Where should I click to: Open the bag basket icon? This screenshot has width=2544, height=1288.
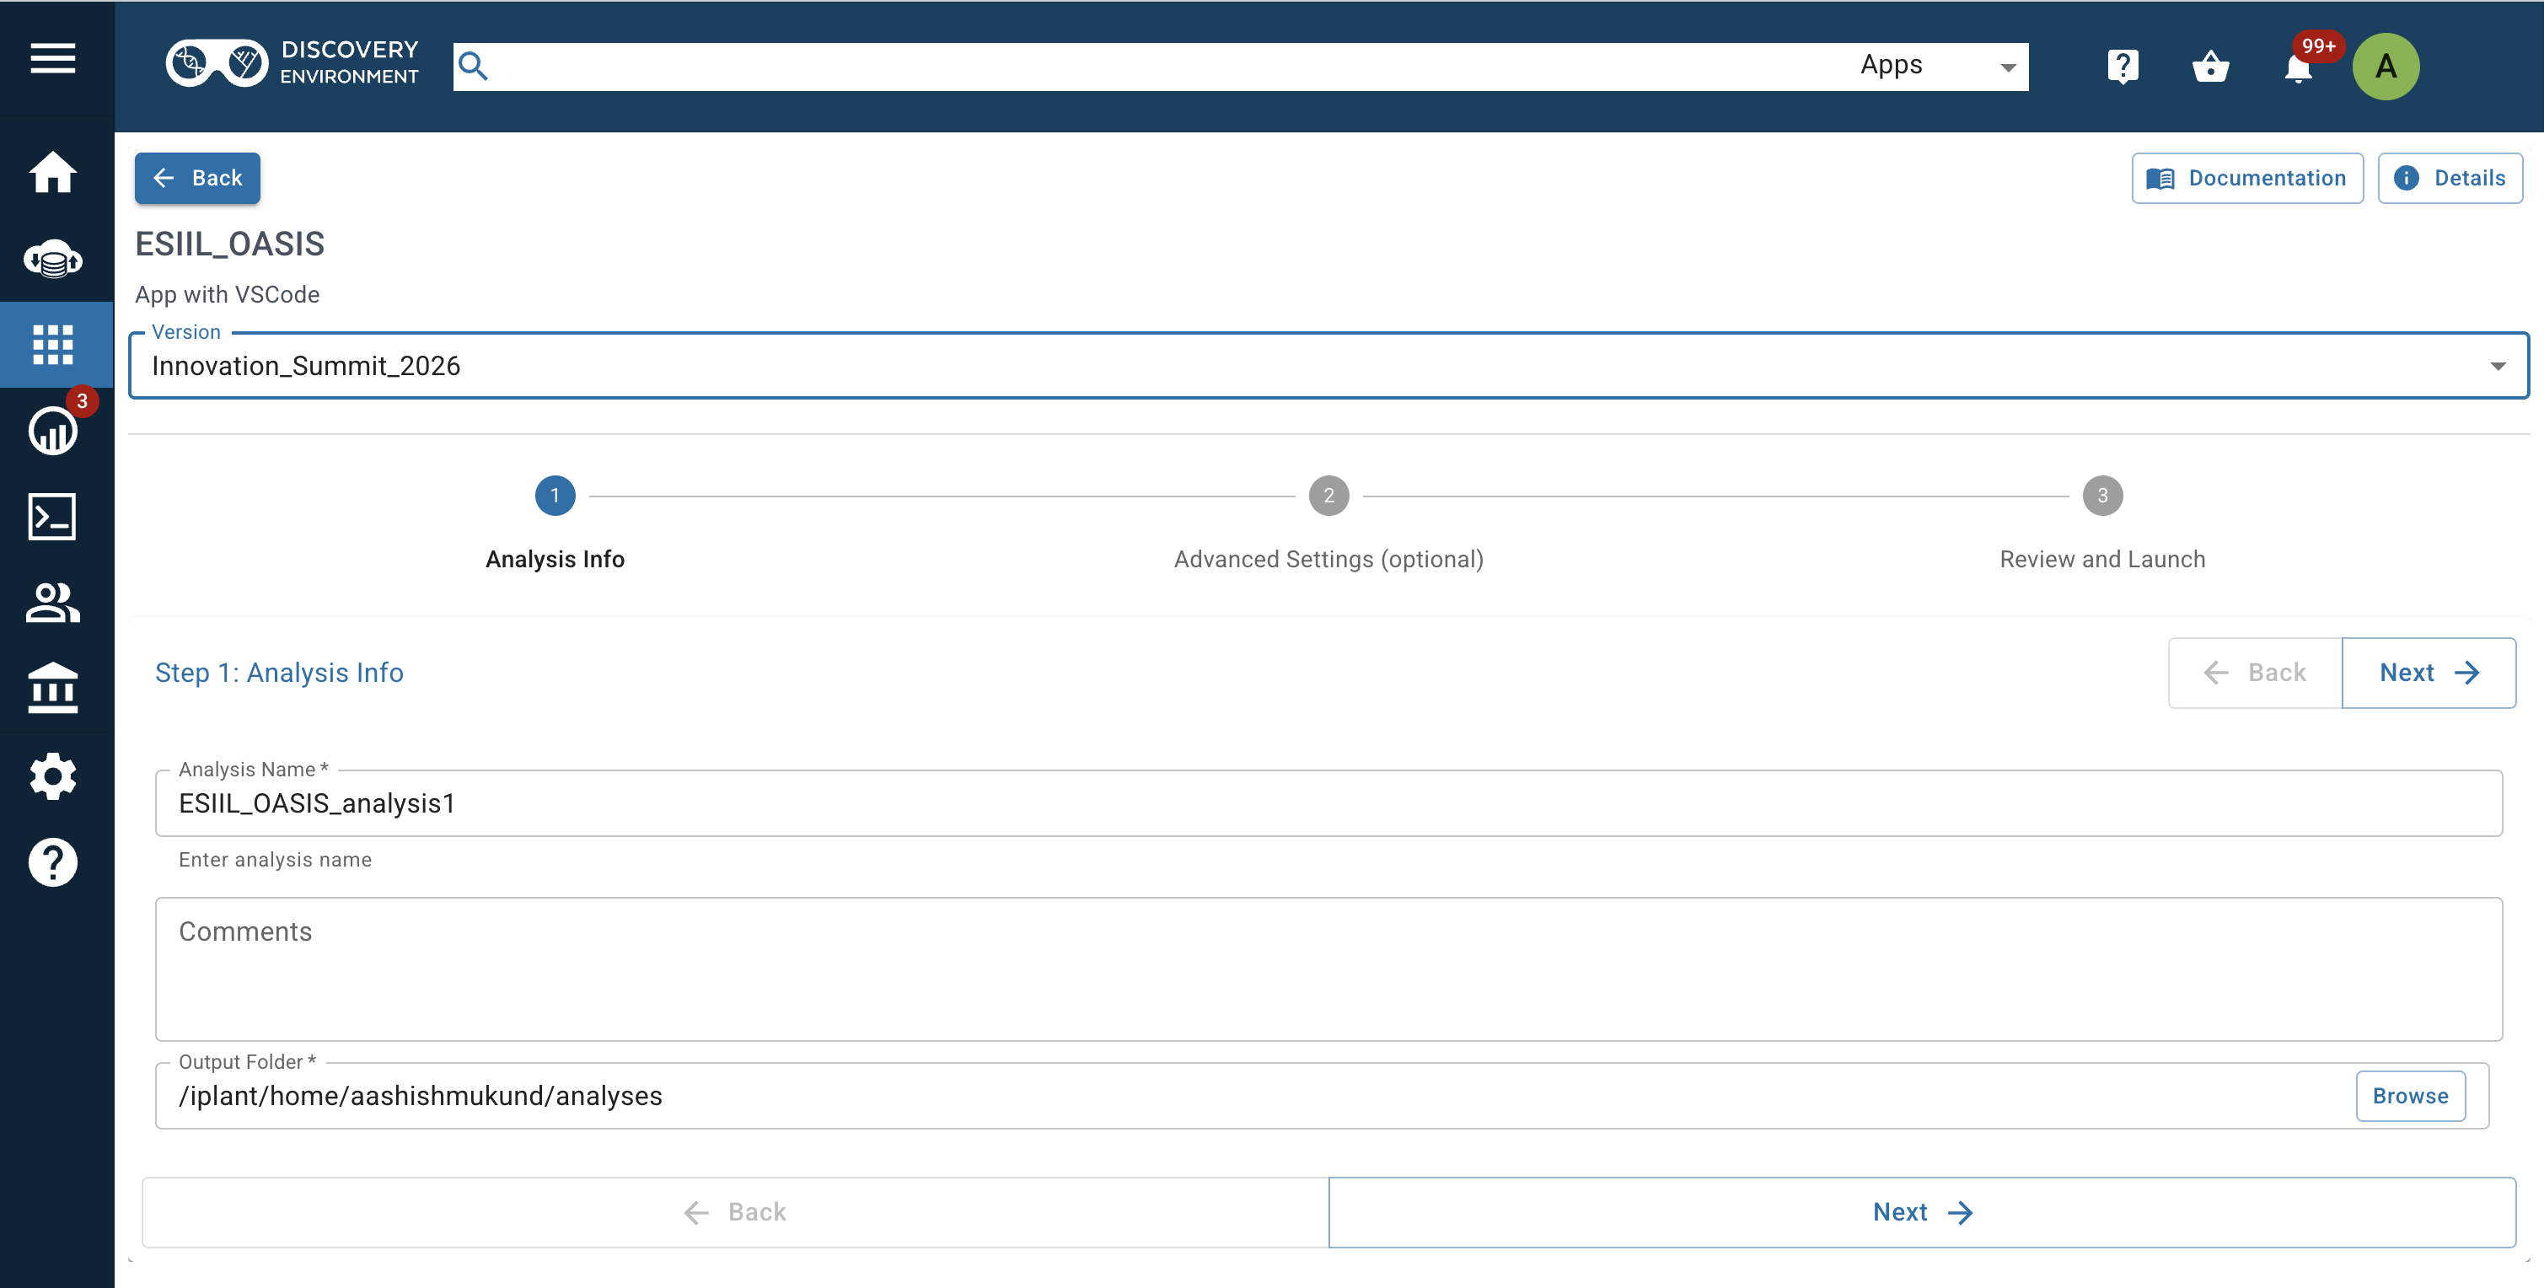[2210, 67]
